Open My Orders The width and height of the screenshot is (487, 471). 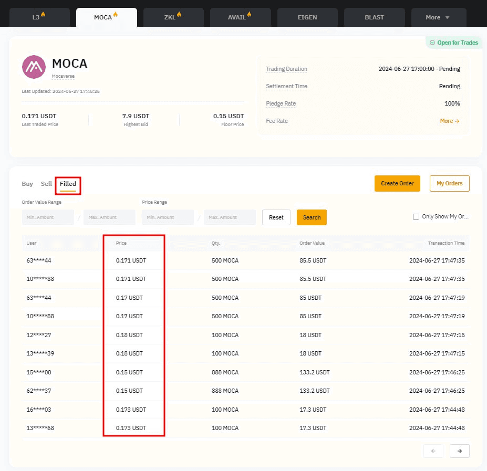449,183
